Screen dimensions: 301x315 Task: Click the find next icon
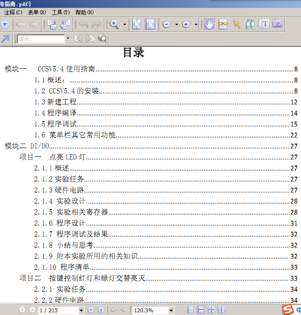pos(90,38)
